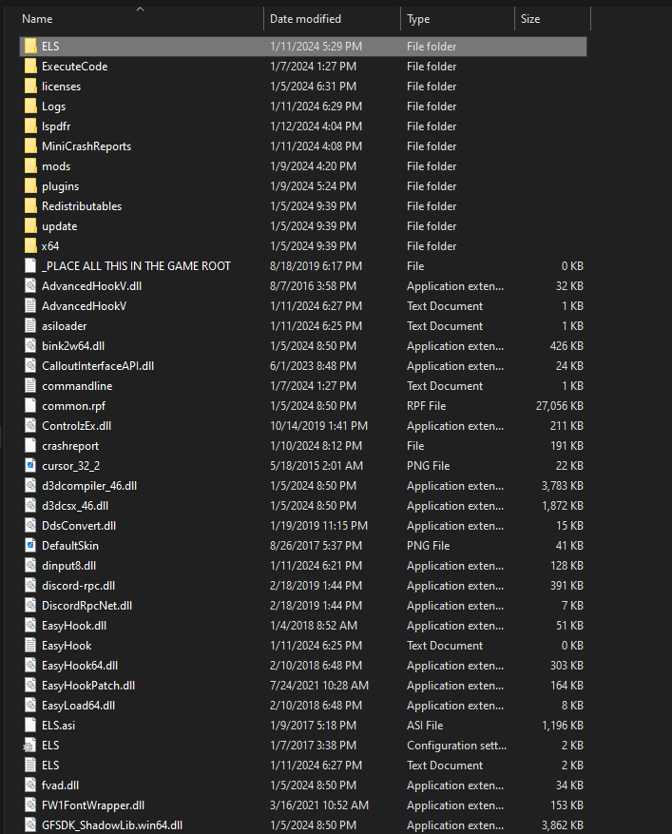Click the ELS configuration settings gear icon

(x=29, y=746)
